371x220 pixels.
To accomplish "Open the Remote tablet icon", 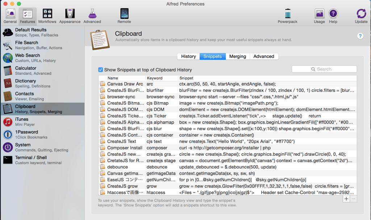I will 124,16.
